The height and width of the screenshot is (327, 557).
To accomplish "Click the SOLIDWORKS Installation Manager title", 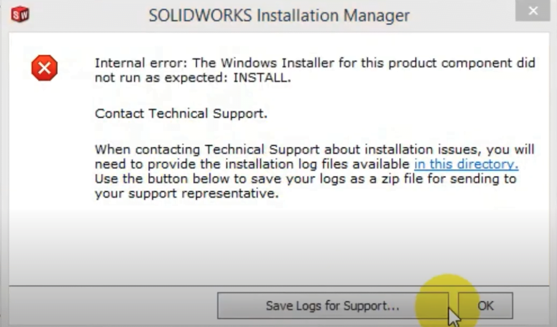I will [x=278, y=15].
